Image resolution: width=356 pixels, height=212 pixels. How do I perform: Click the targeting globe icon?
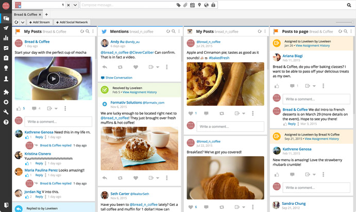click(x=206, y=5)
